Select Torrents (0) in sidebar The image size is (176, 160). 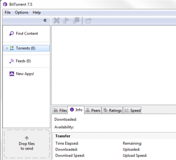pos(26,48)
